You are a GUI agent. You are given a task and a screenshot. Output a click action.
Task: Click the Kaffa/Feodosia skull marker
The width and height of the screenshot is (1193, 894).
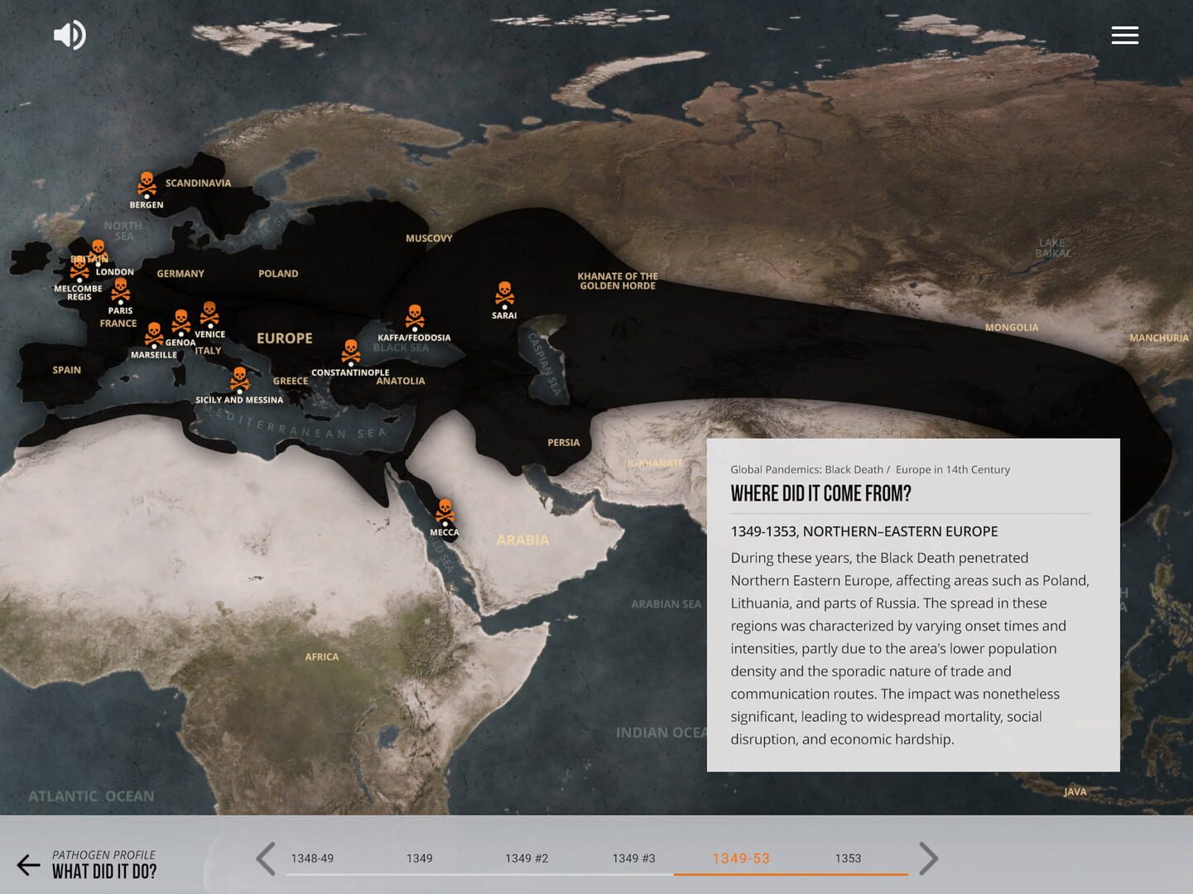pos(415,317)
